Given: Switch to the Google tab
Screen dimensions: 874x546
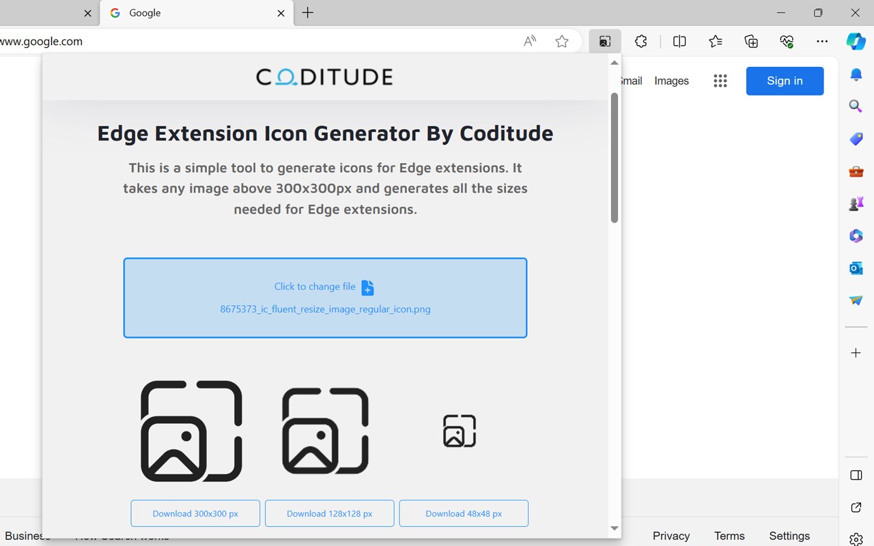Looking at the screenshot, I should coord(197,13).
